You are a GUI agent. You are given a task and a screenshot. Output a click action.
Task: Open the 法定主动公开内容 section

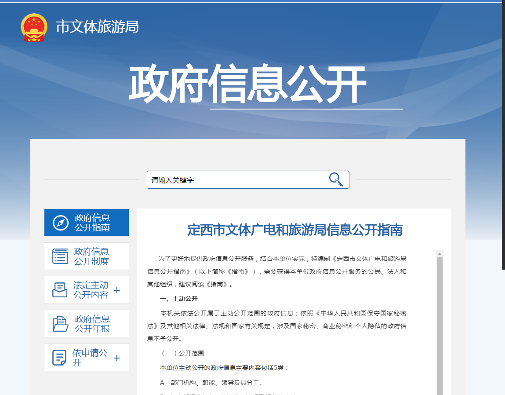coord(91,290)
